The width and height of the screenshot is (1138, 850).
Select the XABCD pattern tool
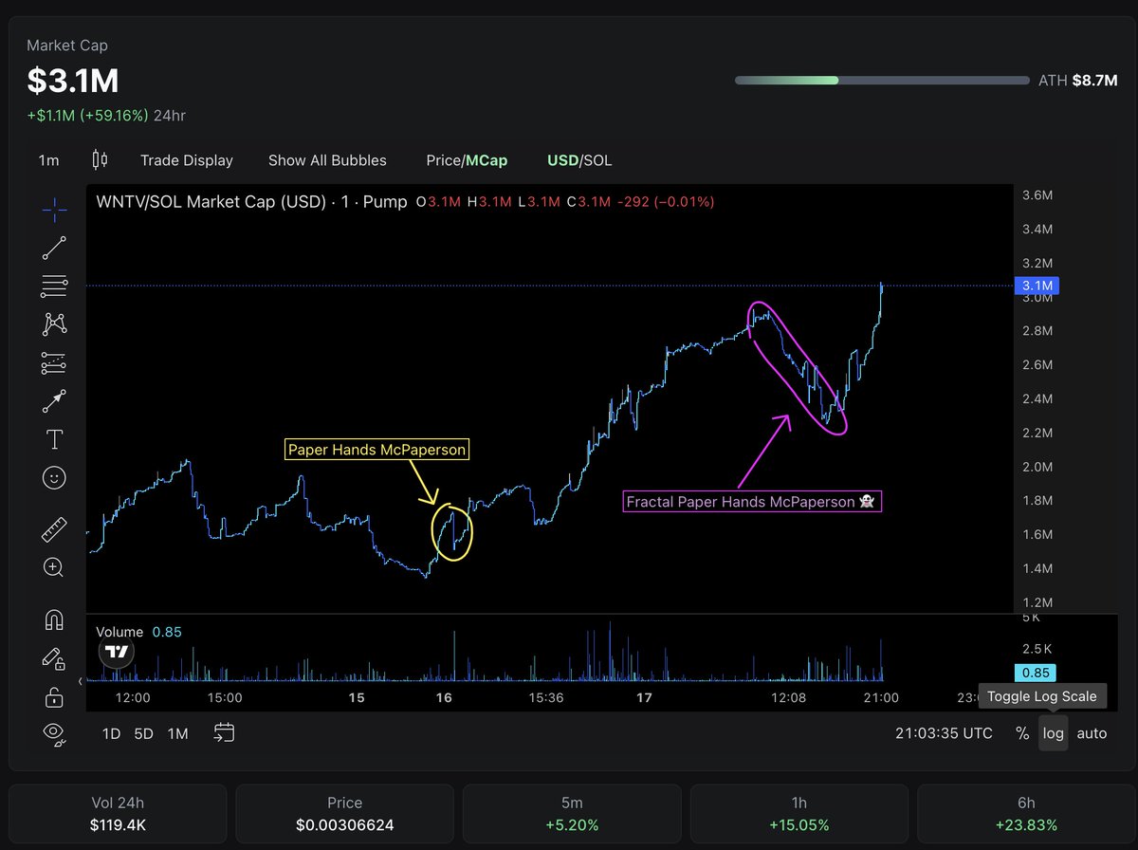[x=54, y=323]
